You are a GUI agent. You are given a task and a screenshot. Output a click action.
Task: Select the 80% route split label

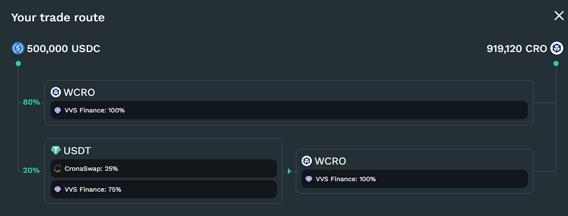31,102
